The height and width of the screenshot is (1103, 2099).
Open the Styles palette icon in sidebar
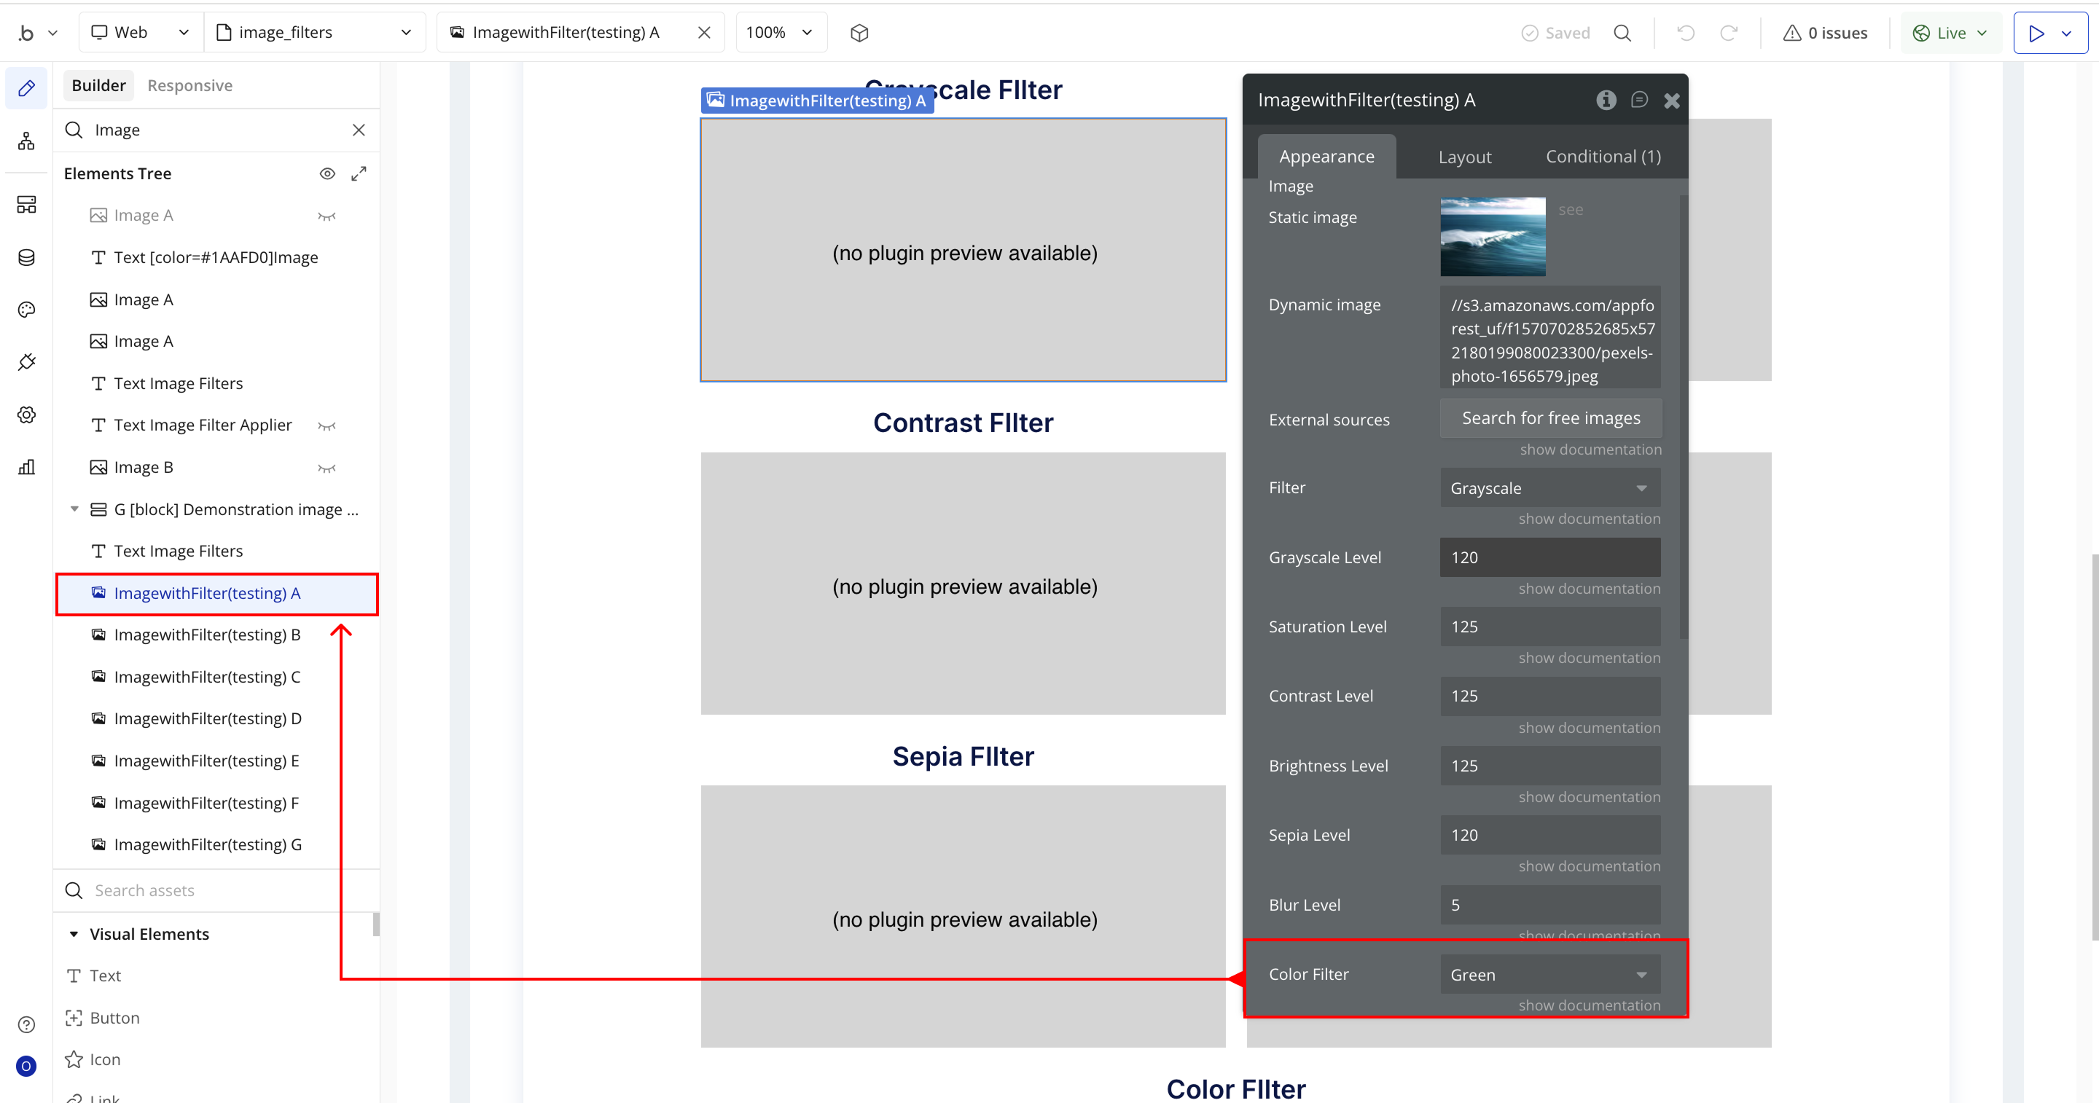pos(26,310)
